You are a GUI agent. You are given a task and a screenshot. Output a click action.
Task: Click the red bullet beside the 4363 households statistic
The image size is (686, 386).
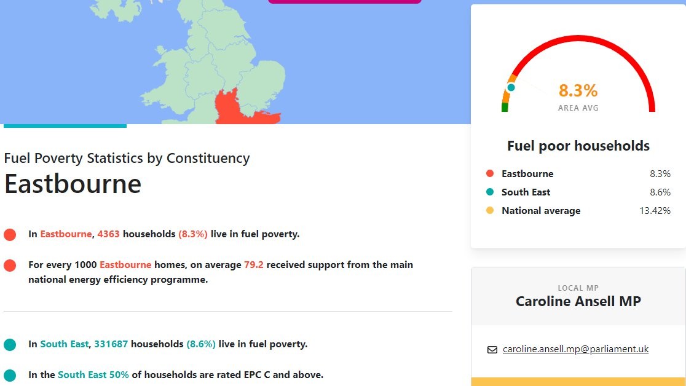click(x=10, y=235)
